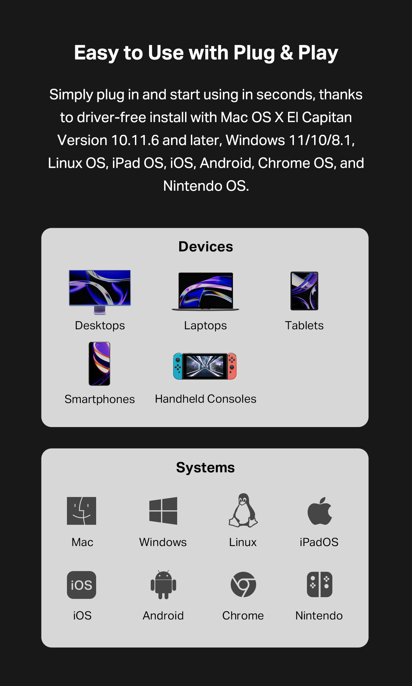The image size is (412, 686).
Task: Select the Laptops image
Action: [205, 292]
